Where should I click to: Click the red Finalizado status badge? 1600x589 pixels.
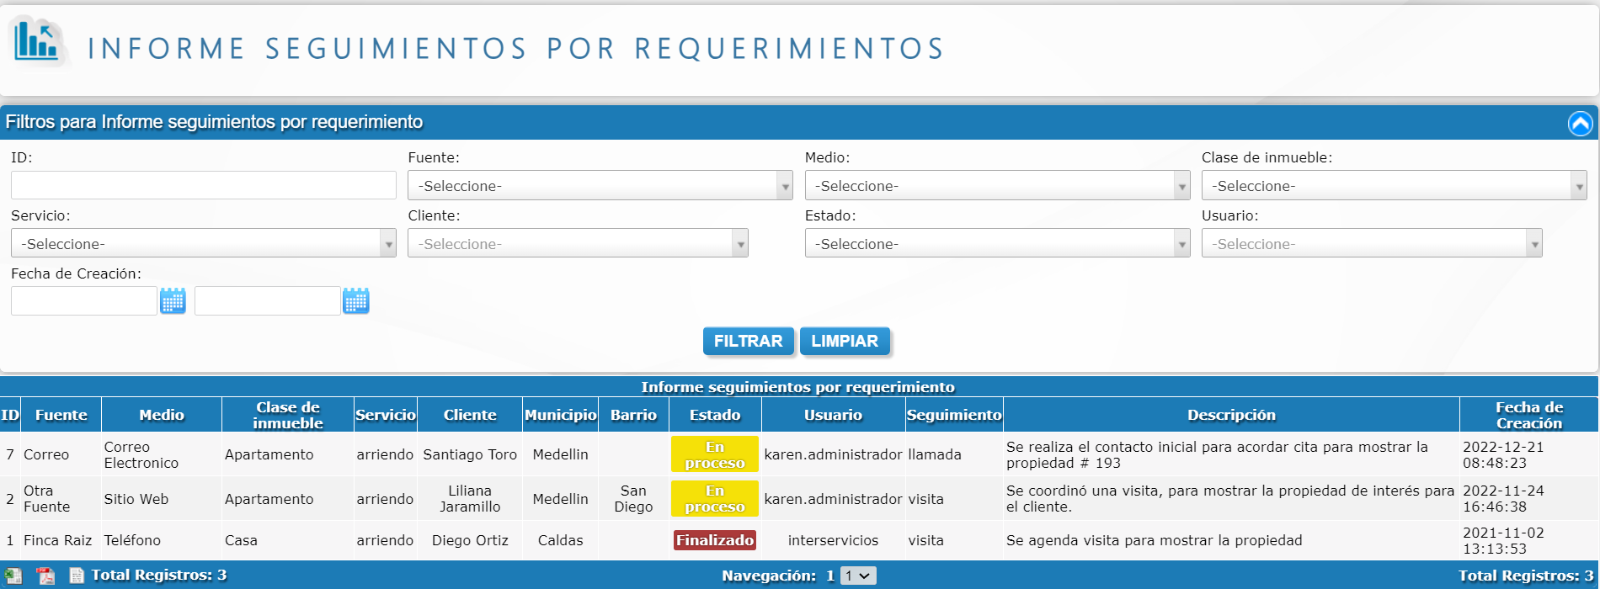714,540
